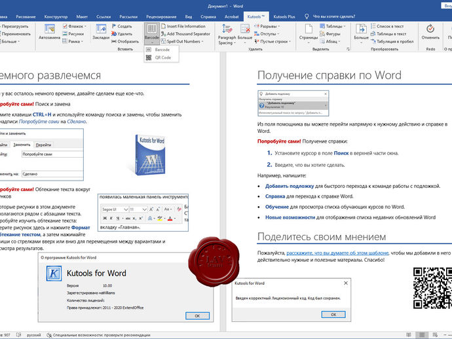Expand the Пустые строки dropdown
This screenshot has height=339, width=452.
[290, 42]
